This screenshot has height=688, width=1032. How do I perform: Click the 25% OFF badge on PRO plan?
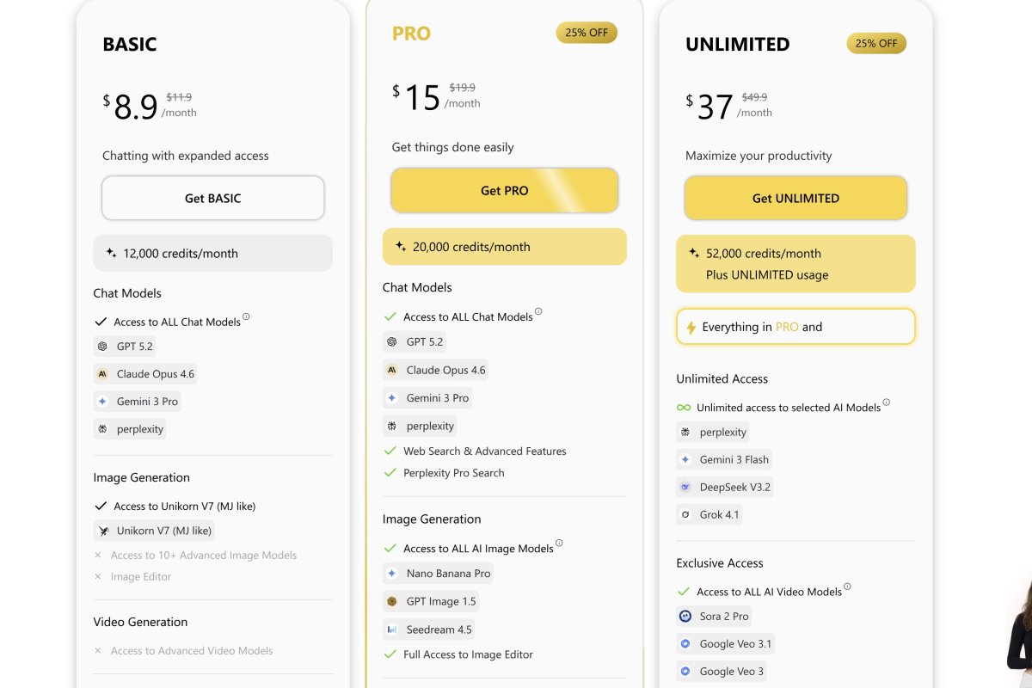(x=587, y=33)
